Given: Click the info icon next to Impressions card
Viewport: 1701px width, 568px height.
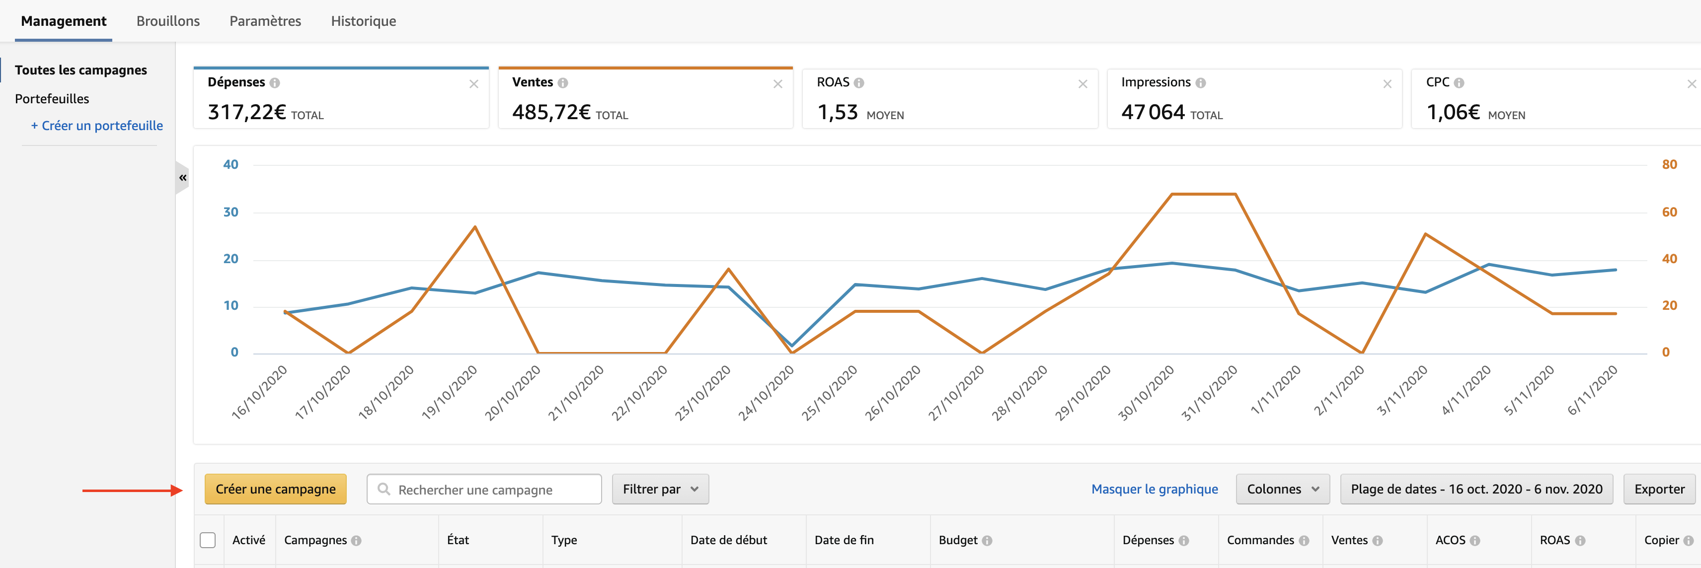Looking at the screenshot, I should [x=1200, y=83].
